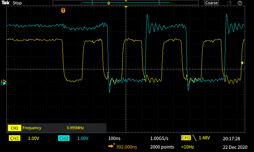Toggle the yellow CH1 channel badge

click(x=15, y=138)
